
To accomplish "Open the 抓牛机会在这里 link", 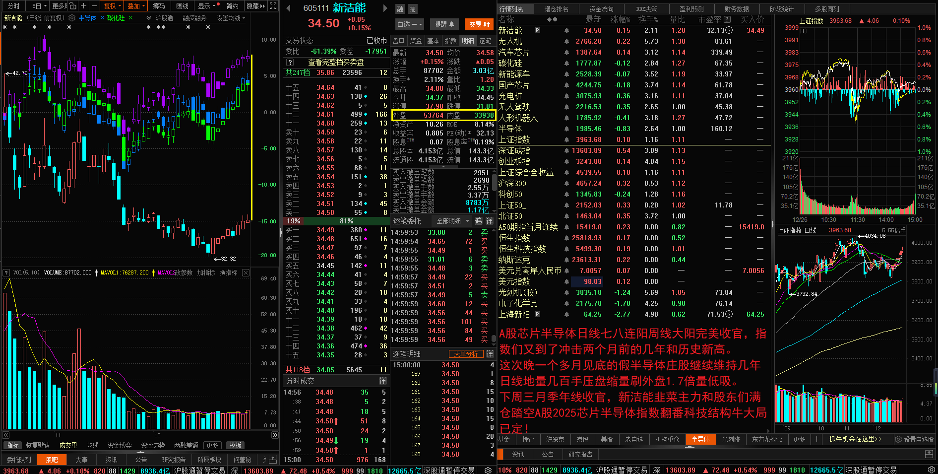I will click(x=855, y=439).
